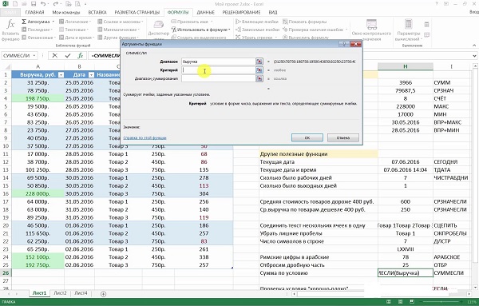Image resolution: width=479 pixels, height=306 pixels.
Task: Switch to the РЕЦЕНЗИРОВАНИЕ ribbon tab
Action: pos(241,13)
